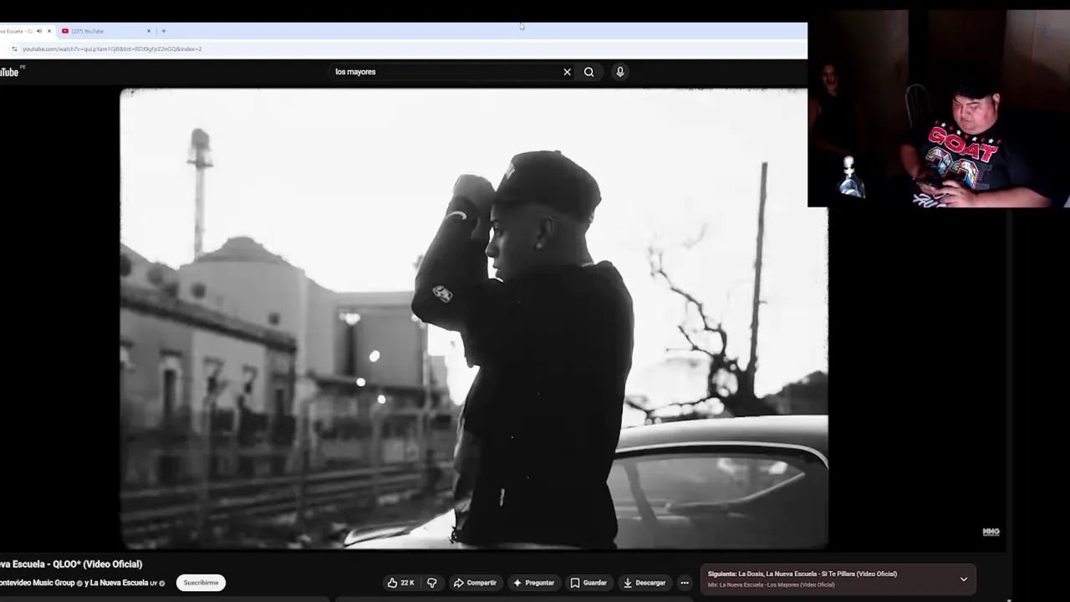Dislike the video with the thumbs down

tap(432, 583)
